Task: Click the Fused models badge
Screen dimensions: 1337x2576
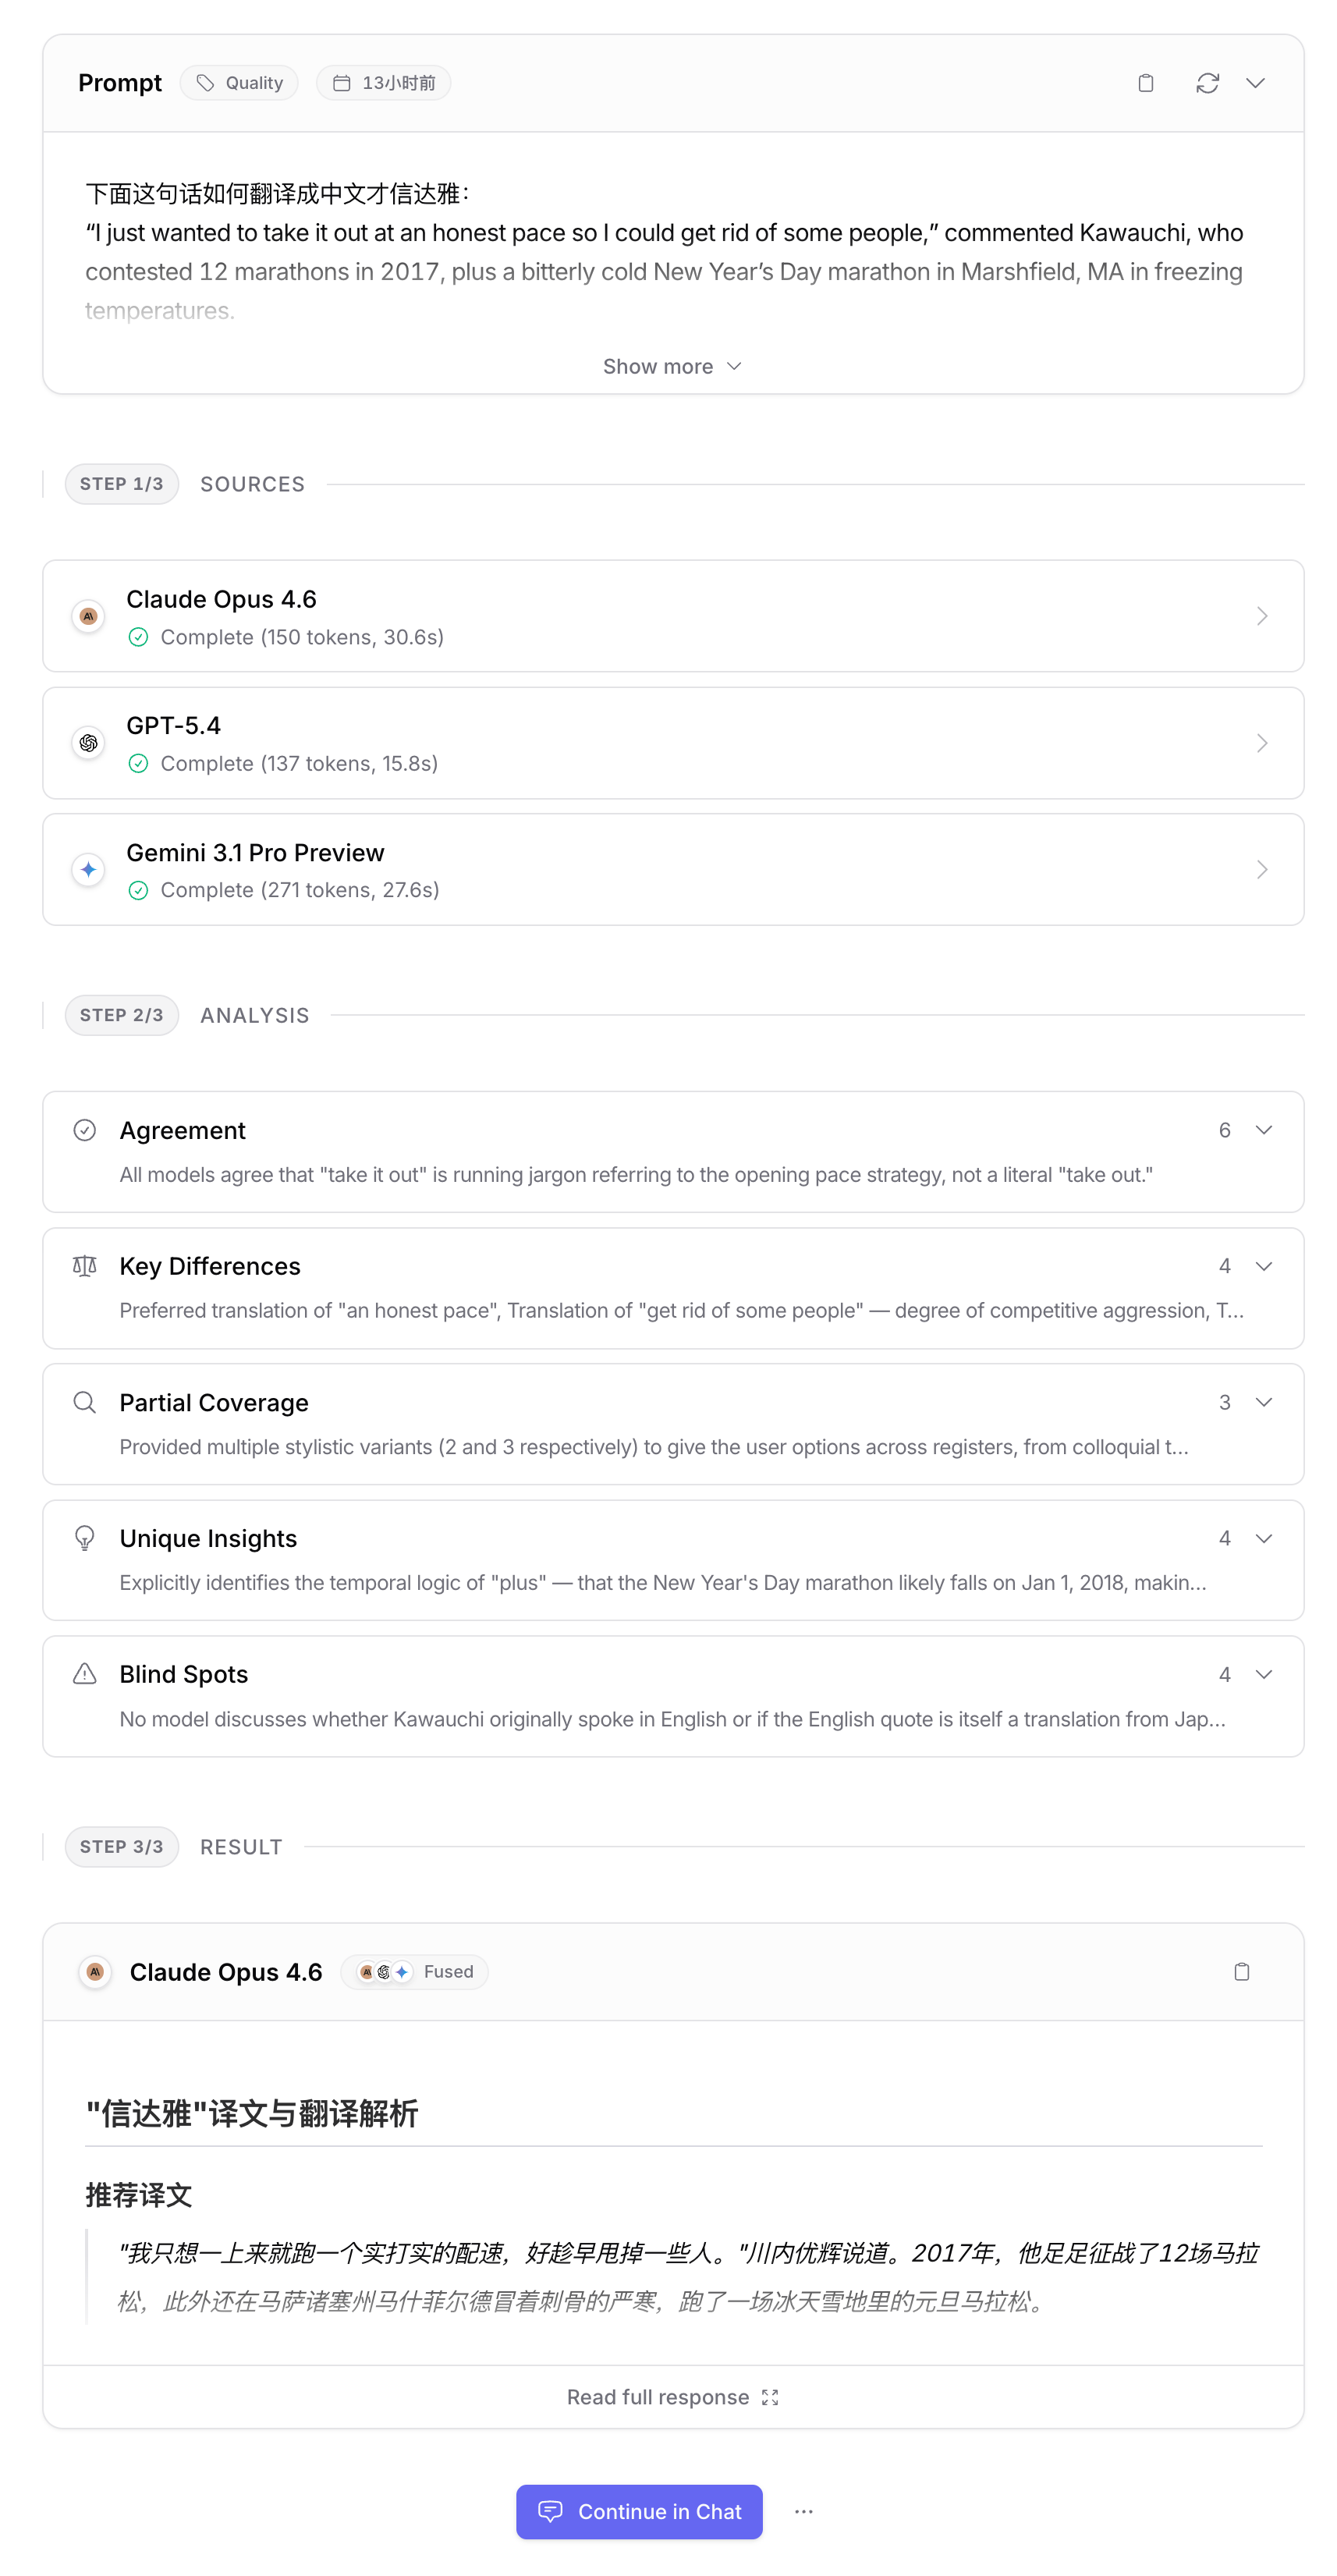Action: click(415, 1971)
